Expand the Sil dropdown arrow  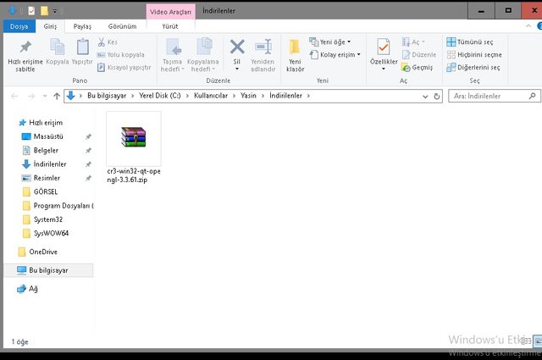click(237, 69)
